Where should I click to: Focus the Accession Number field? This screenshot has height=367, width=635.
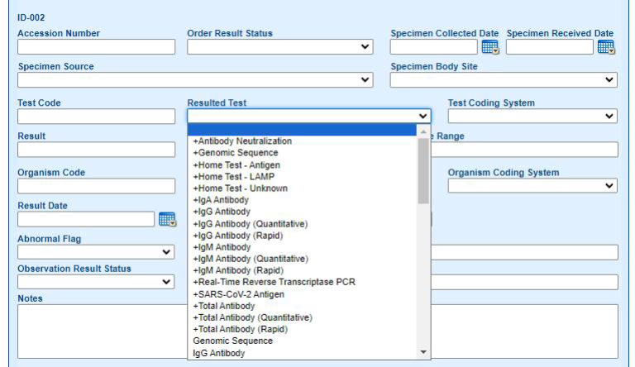coord(97,46)
